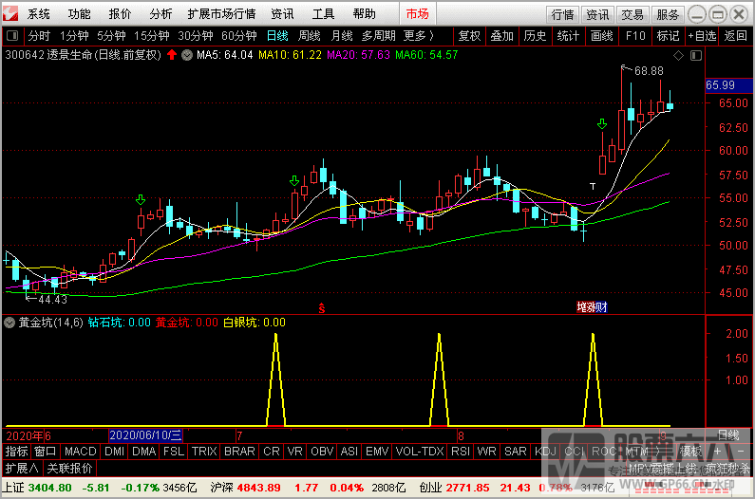The image size is (755, 499).
Task: Switch indicator to KDJ
Action: [x=545, y=452]
